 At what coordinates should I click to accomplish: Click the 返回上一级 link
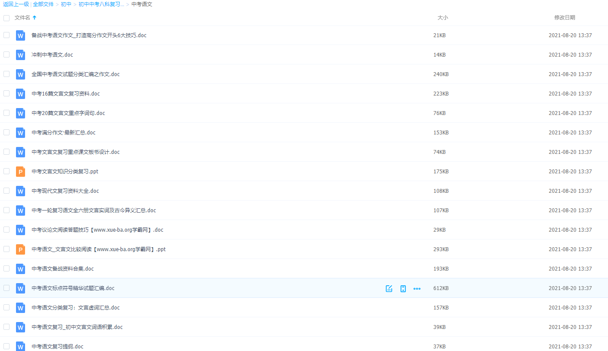tap(16, 4)
